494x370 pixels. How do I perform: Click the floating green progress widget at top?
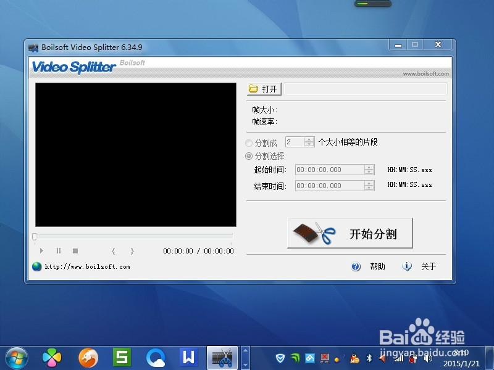(x=373, y=4)
